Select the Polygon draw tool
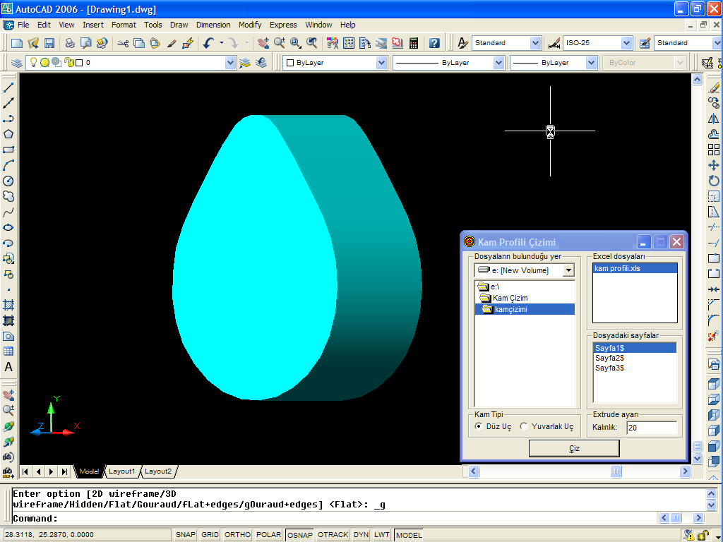The height and width of the screenshot is (542, 723). [8, 134]
